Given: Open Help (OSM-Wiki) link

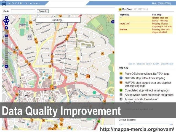Looking at the screenshot, I should click(161, 4).
